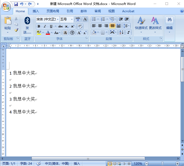Screen dimensions: 184x166
Task: Open the 引用 tab
Action: (x=70, y=11)
